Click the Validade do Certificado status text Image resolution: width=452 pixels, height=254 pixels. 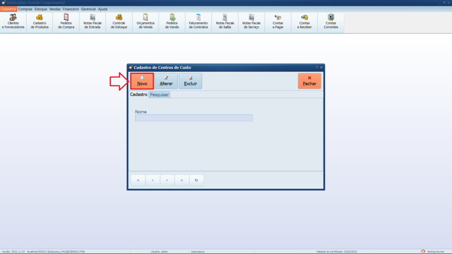click(336, 252)
